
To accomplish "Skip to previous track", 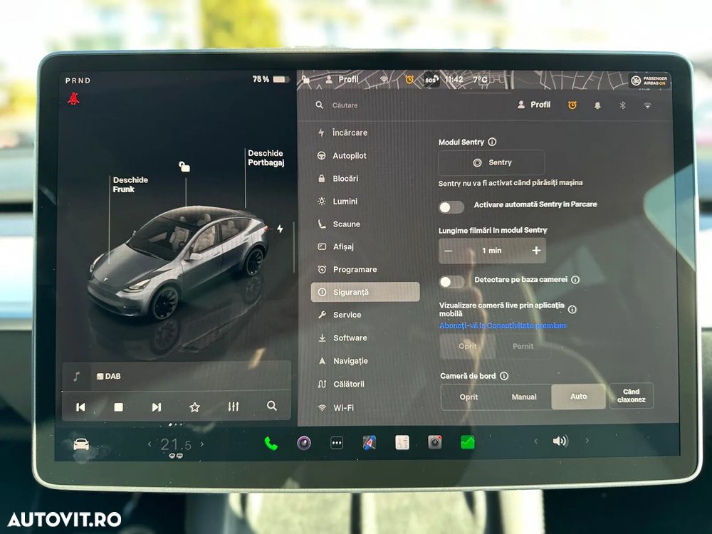I will click(x=80, y=407).
